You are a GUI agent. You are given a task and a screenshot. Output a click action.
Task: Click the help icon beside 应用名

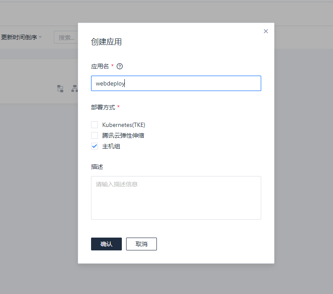tap(120, 66)
